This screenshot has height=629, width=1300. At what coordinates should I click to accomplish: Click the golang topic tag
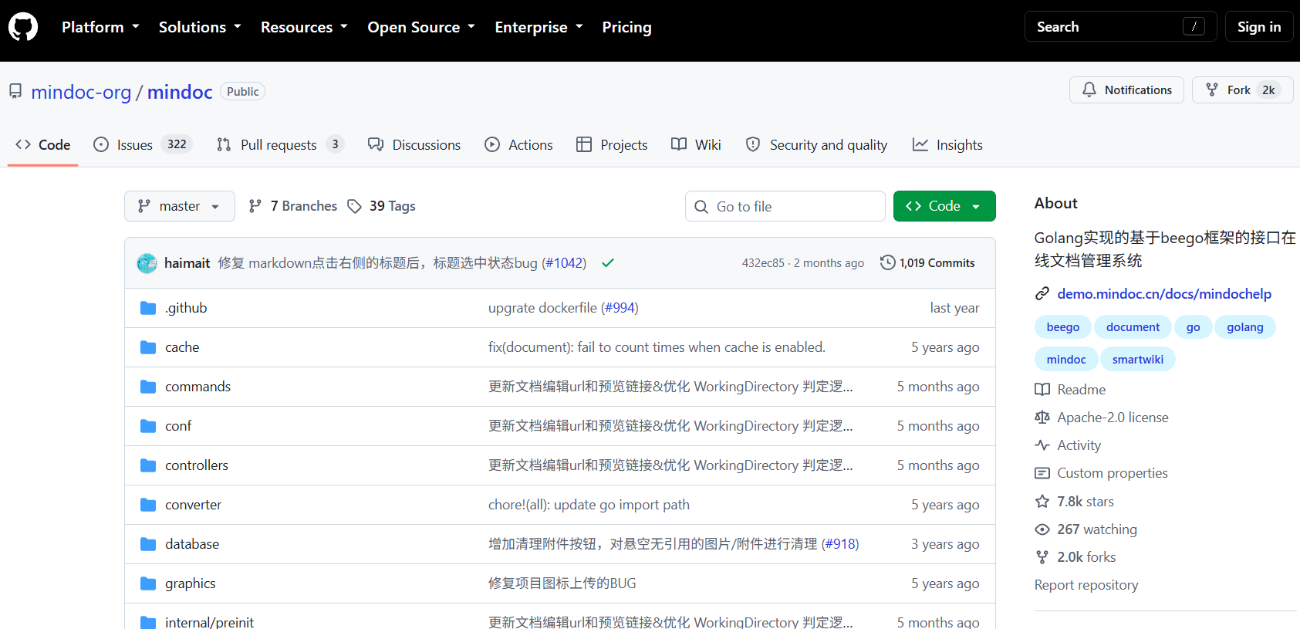pyautogui.click(x=1245, y=327)
